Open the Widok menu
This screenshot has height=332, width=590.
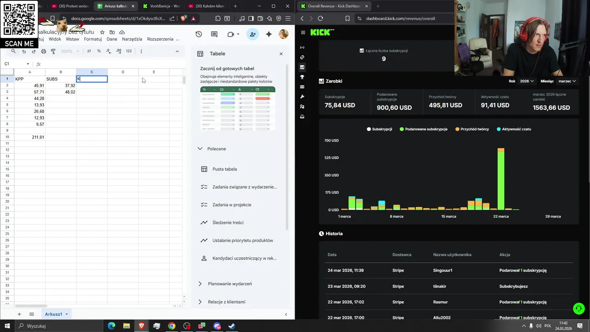click(x=55, y=39)
